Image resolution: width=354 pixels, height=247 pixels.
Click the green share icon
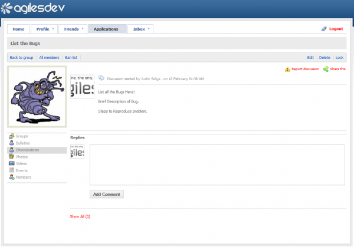pyautogui.click(x=326, y=69)
